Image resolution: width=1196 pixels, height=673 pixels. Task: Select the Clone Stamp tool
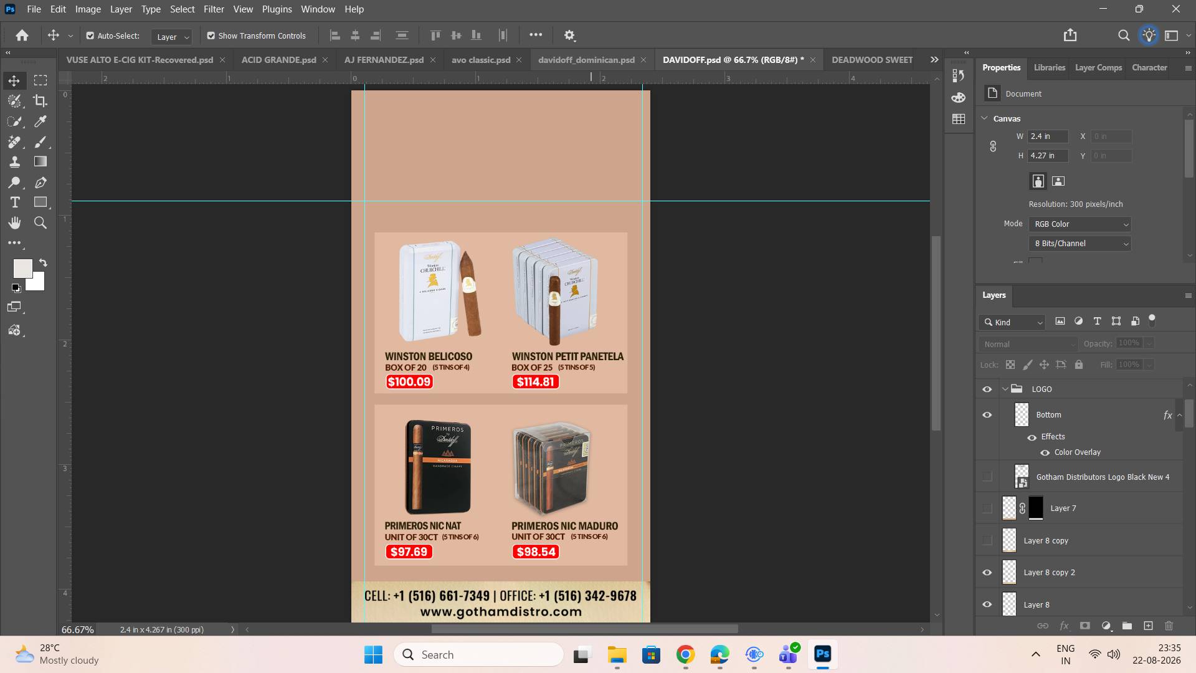(x=14, y=162)
